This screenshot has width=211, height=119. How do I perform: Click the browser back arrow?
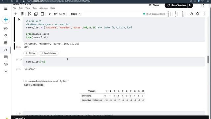[3, 1]
